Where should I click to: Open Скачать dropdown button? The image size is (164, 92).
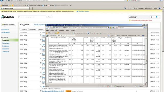tap(24, 30)
